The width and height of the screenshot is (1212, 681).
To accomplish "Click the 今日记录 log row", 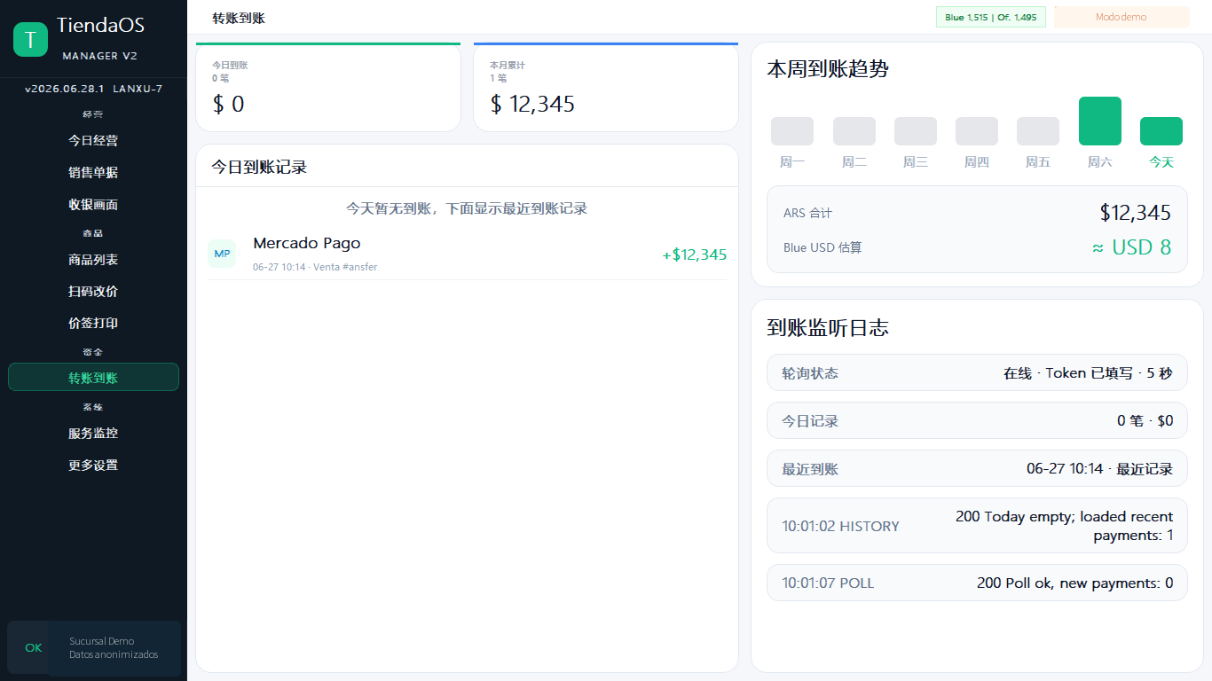I will point(977,420).
